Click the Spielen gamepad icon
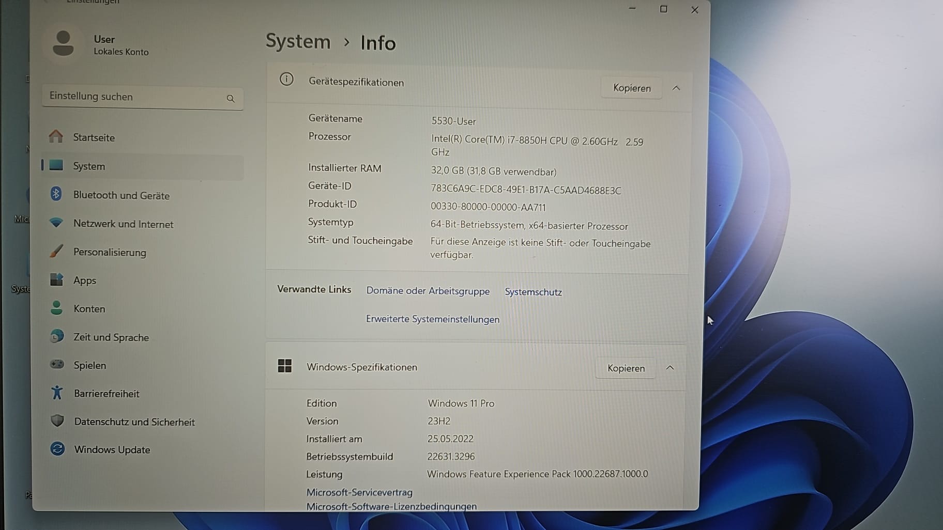The image size is (943, 530). point(57,364)
